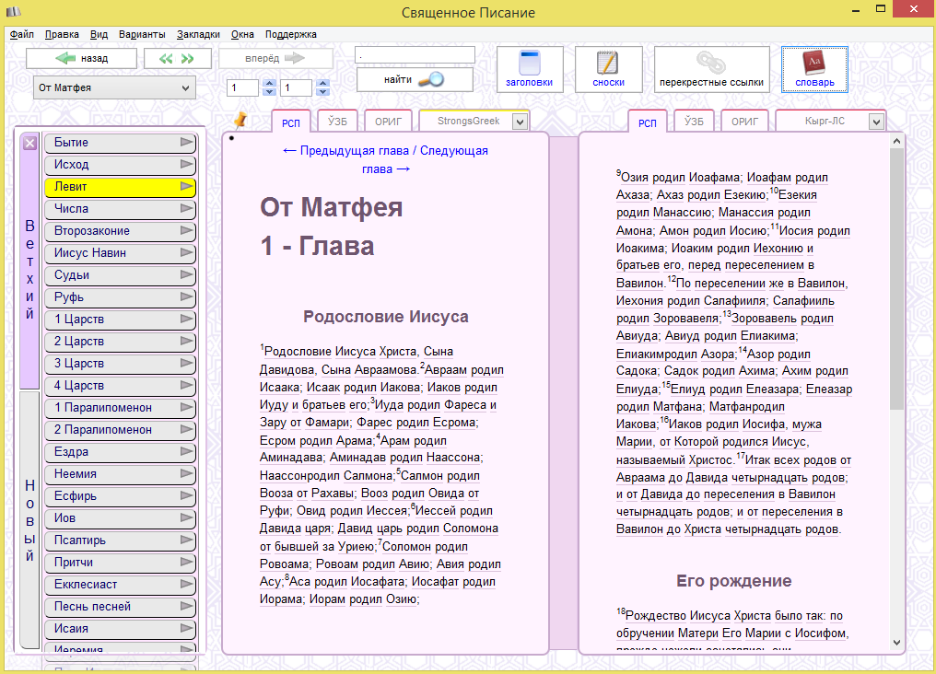The image size is (936, 674).
Task: Expand the Бытие book arrow
Action: pyautogui.click(x=187, y=143)
